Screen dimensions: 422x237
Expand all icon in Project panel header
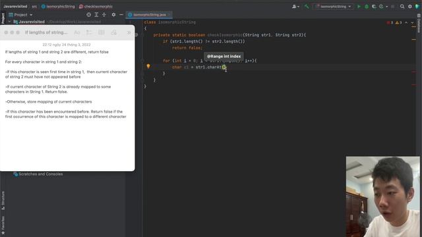coord(96,14)
